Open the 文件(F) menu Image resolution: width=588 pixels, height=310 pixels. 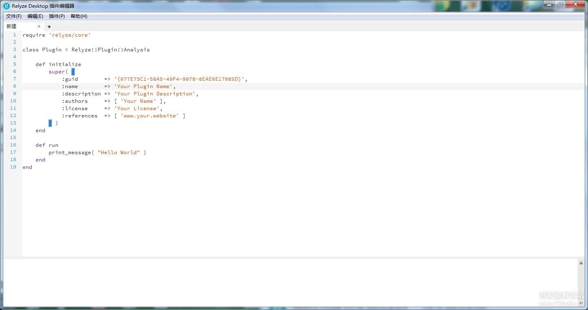14,16
